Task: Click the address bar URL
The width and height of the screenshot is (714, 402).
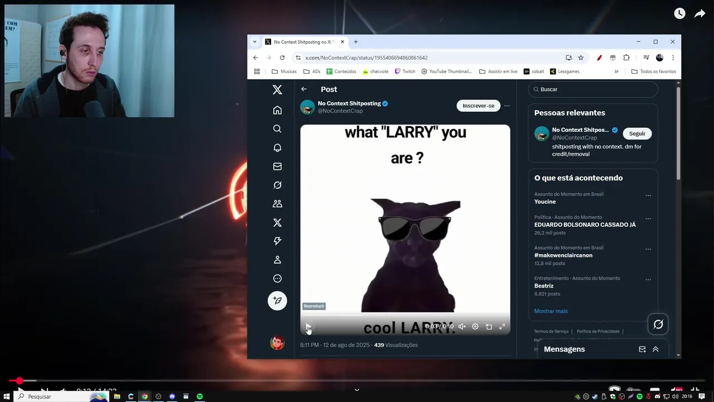Action: coord(366,58)
